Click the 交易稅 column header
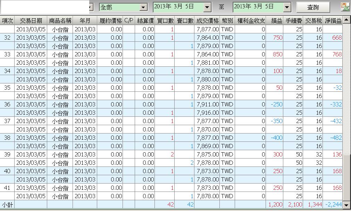 [313, 21]
